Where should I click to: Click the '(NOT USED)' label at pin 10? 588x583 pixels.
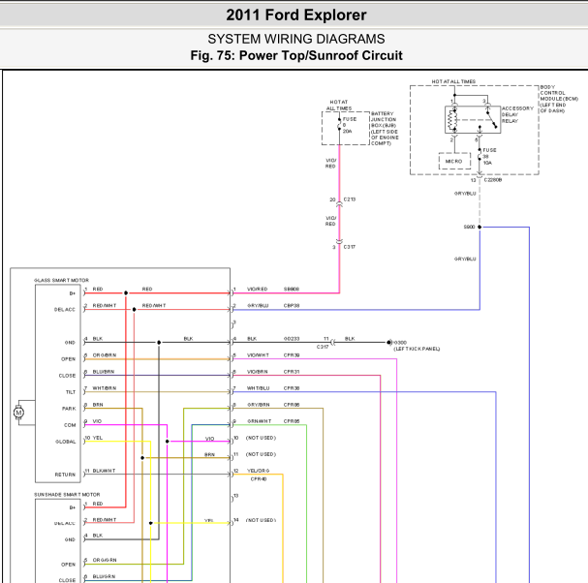tap(261, 438)
